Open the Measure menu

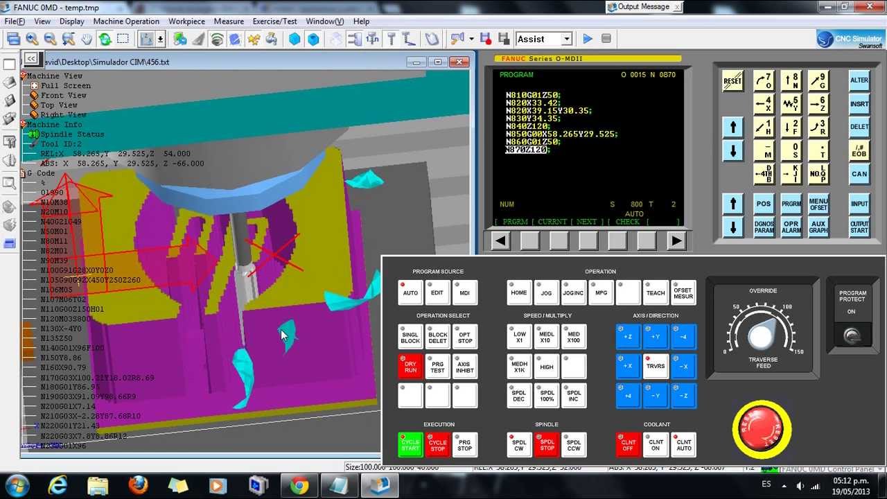pos(229,21)
